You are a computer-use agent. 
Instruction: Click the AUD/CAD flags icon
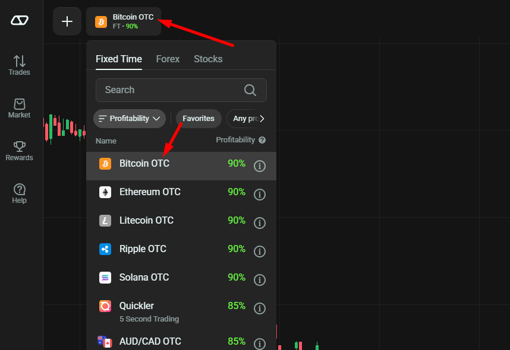105,342
